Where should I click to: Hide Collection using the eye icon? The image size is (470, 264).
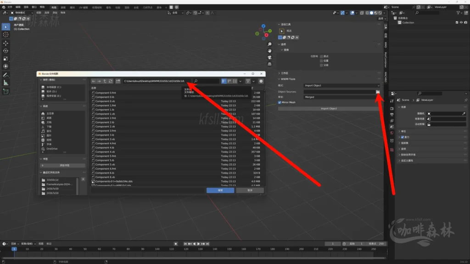(x=461, y=22)
